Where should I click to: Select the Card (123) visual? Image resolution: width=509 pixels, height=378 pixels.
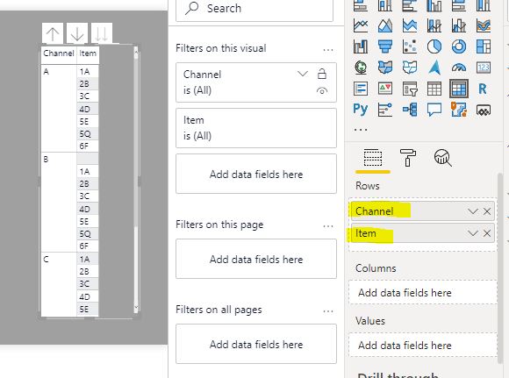(x=484, y=68)
